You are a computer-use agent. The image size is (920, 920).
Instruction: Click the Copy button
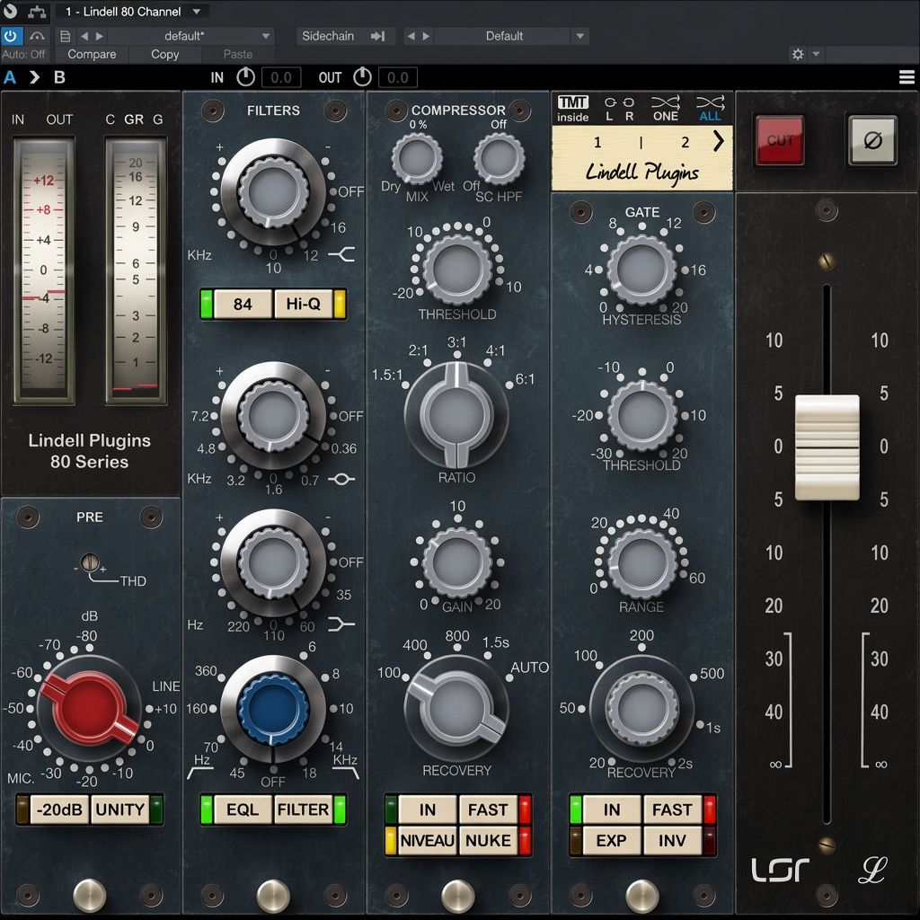coord(165,55)
